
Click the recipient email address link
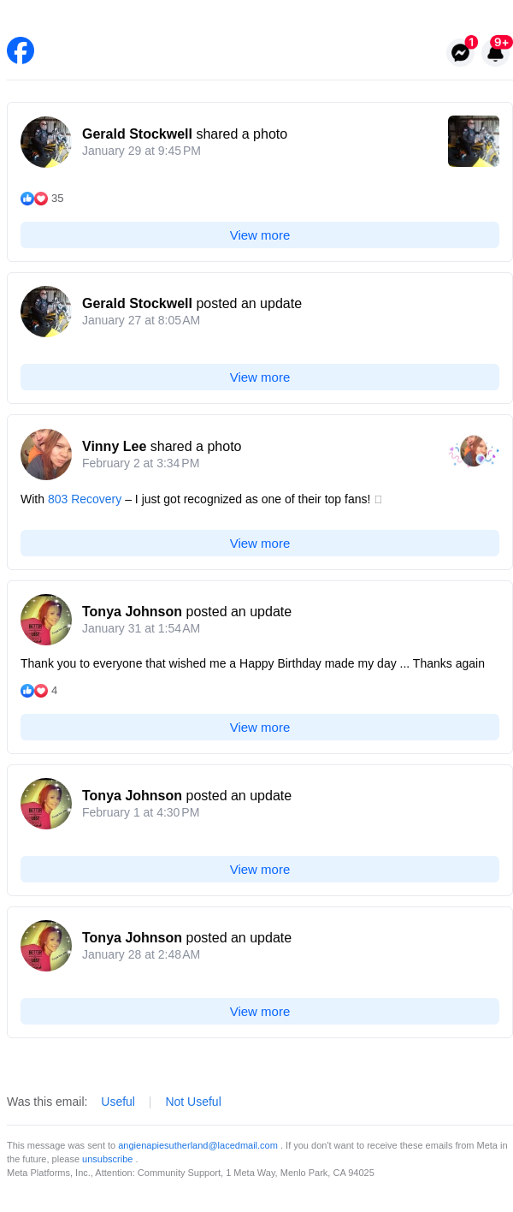tap(198, 1145)
